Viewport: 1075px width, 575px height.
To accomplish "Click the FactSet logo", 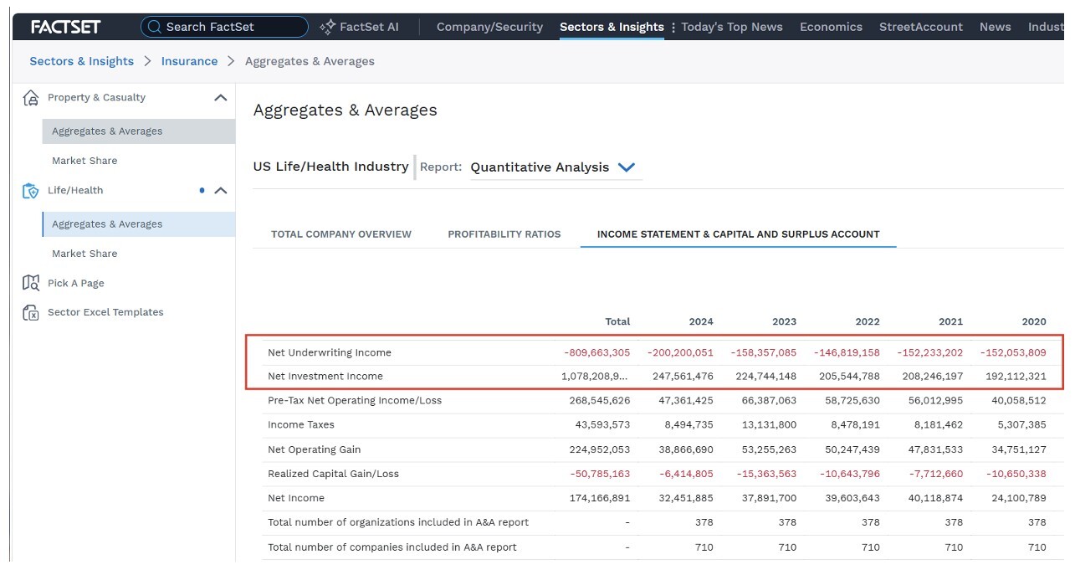I will [x=65, y=27].
